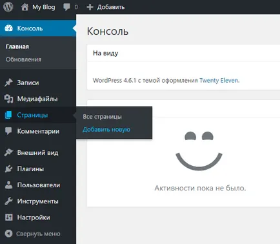Click the Страницы pages icon
The width and height of the screenshot is (280, 244).
coord(8,115)
